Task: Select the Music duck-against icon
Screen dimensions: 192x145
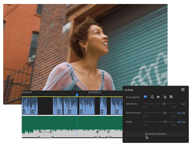Action: coord(152,97)
